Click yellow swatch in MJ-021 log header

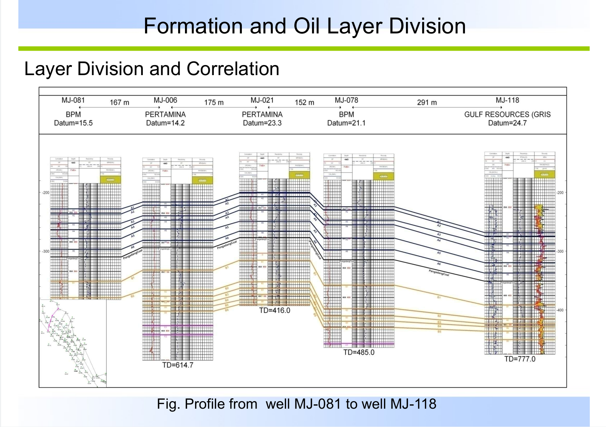(299, 175)
